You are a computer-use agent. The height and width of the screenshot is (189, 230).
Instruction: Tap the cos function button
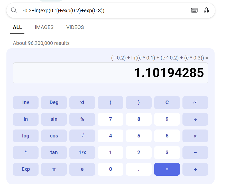(x=54, y=136)
